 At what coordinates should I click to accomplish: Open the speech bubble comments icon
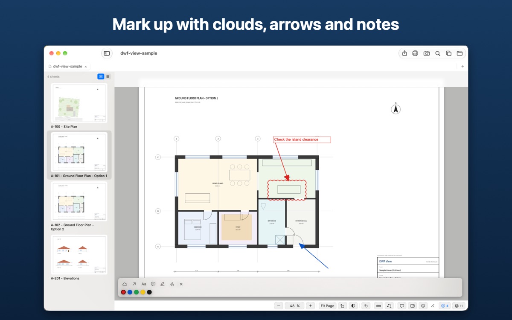(401, 306)
